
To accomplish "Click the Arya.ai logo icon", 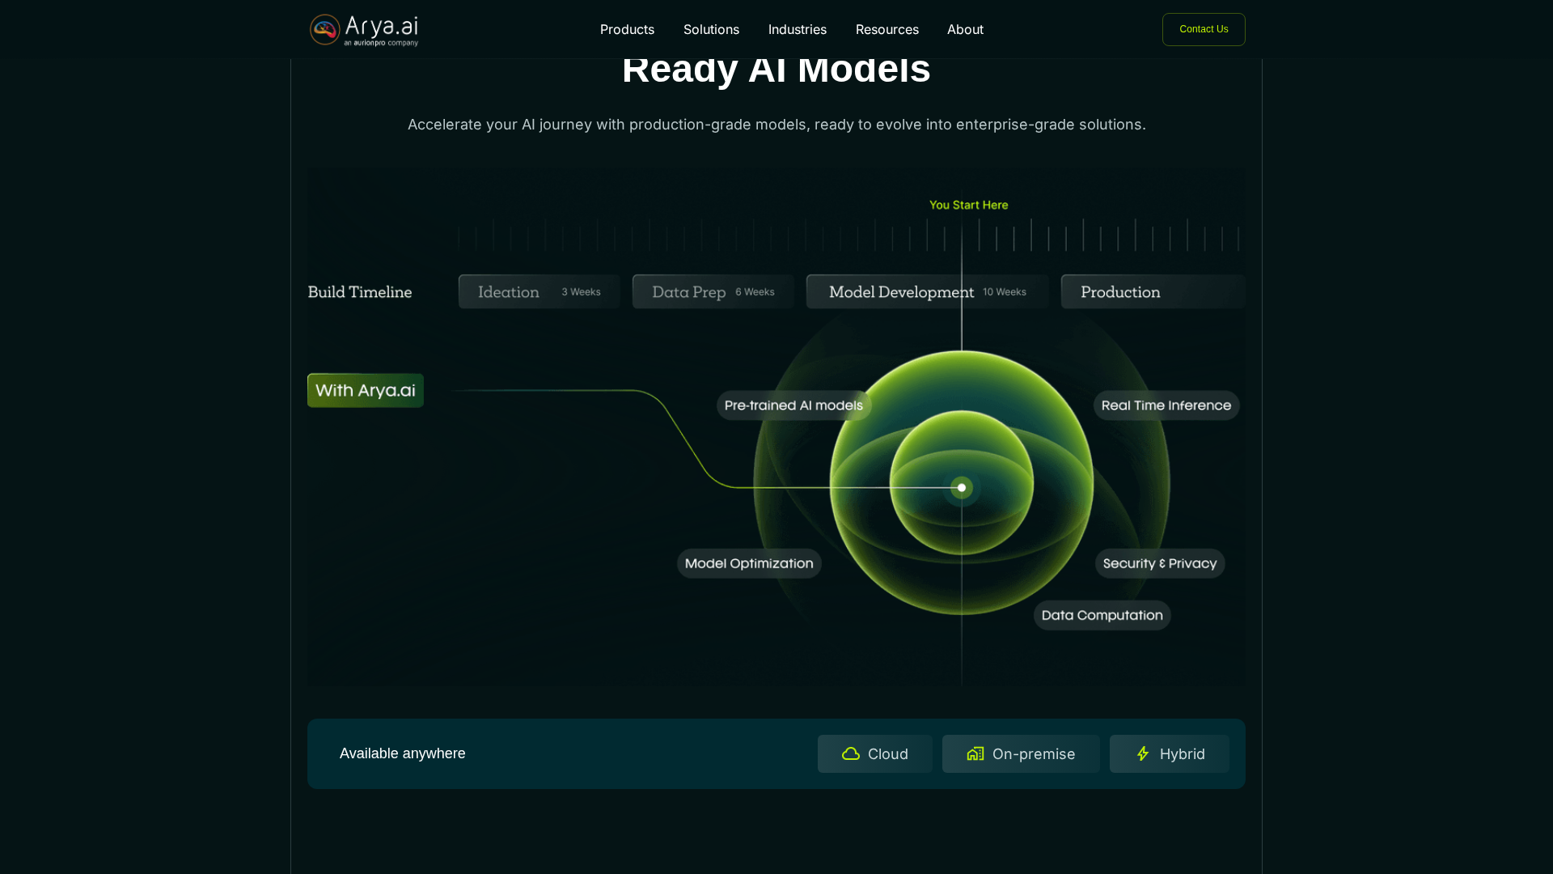I will 325,30.
